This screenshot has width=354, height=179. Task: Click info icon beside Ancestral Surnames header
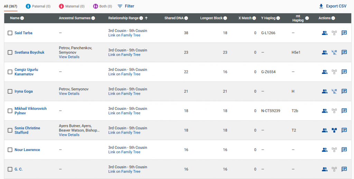pos(93,18)
